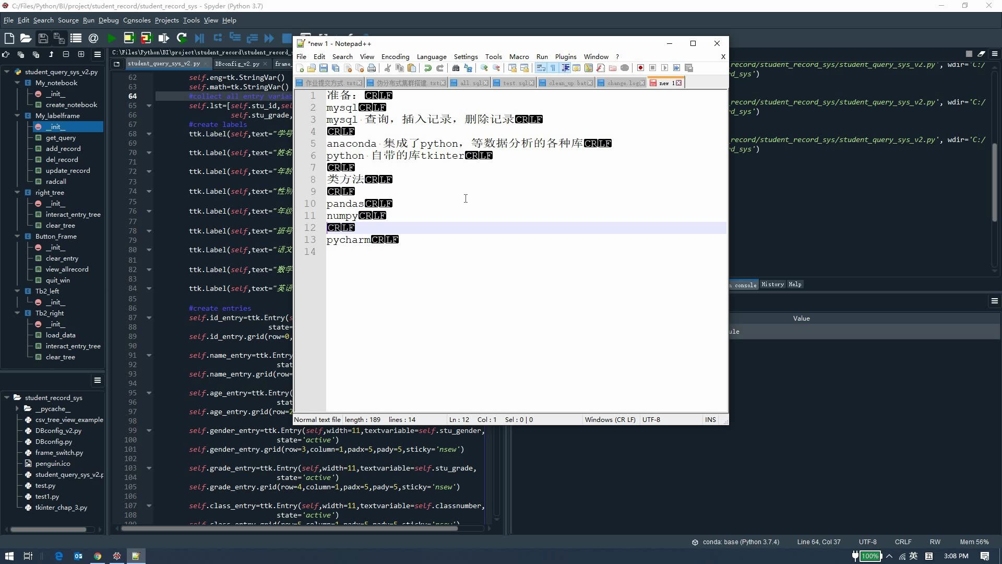1002x564 pixels.
Task: Click outline Go to cursor position icon
Action: point(6,54)
